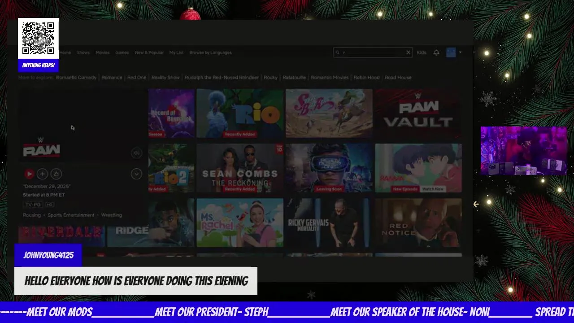Click the Sports Entertainment genre tag
Image resolution: width=574 pixels, height=323 pixels.
click(x=71, y=215)
